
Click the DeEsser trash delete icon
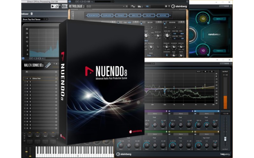tap(31, 14)
